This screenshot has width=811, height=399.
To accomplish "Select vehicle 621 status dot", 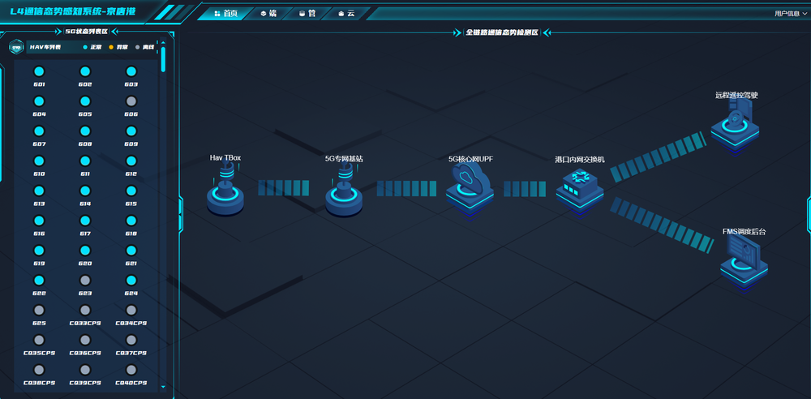I will [131, 251].
